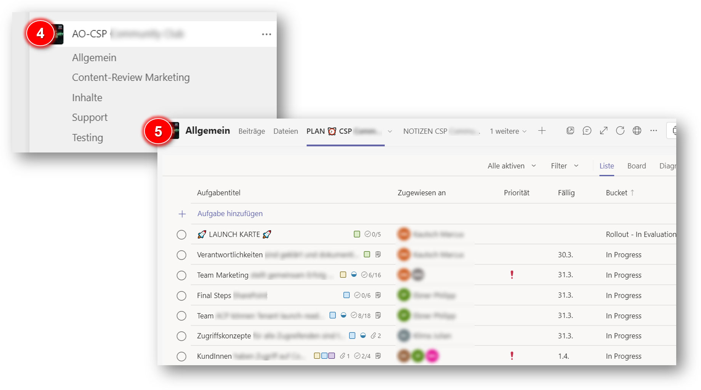Click the 'Zugewiesen an' column header
This screenshot has height=390, width=701.
click(x=422, y=193)
